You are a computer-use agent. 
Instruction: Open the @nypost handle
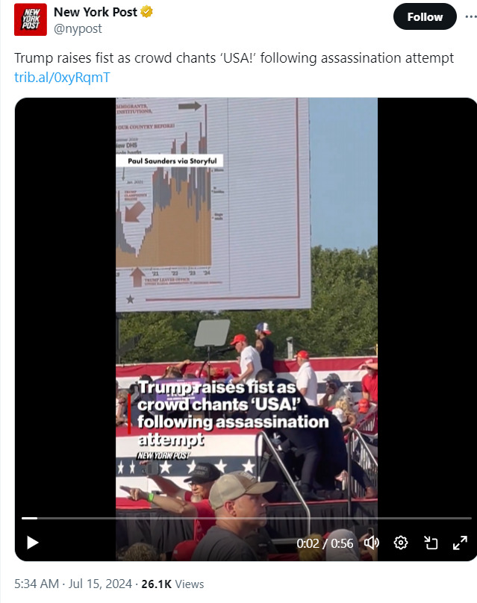click(x=78, y=28)
